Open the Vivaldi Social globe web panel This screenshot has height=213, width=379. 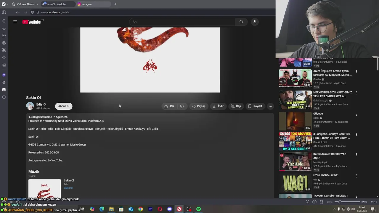pyautogui.click(x=4, y=83)
